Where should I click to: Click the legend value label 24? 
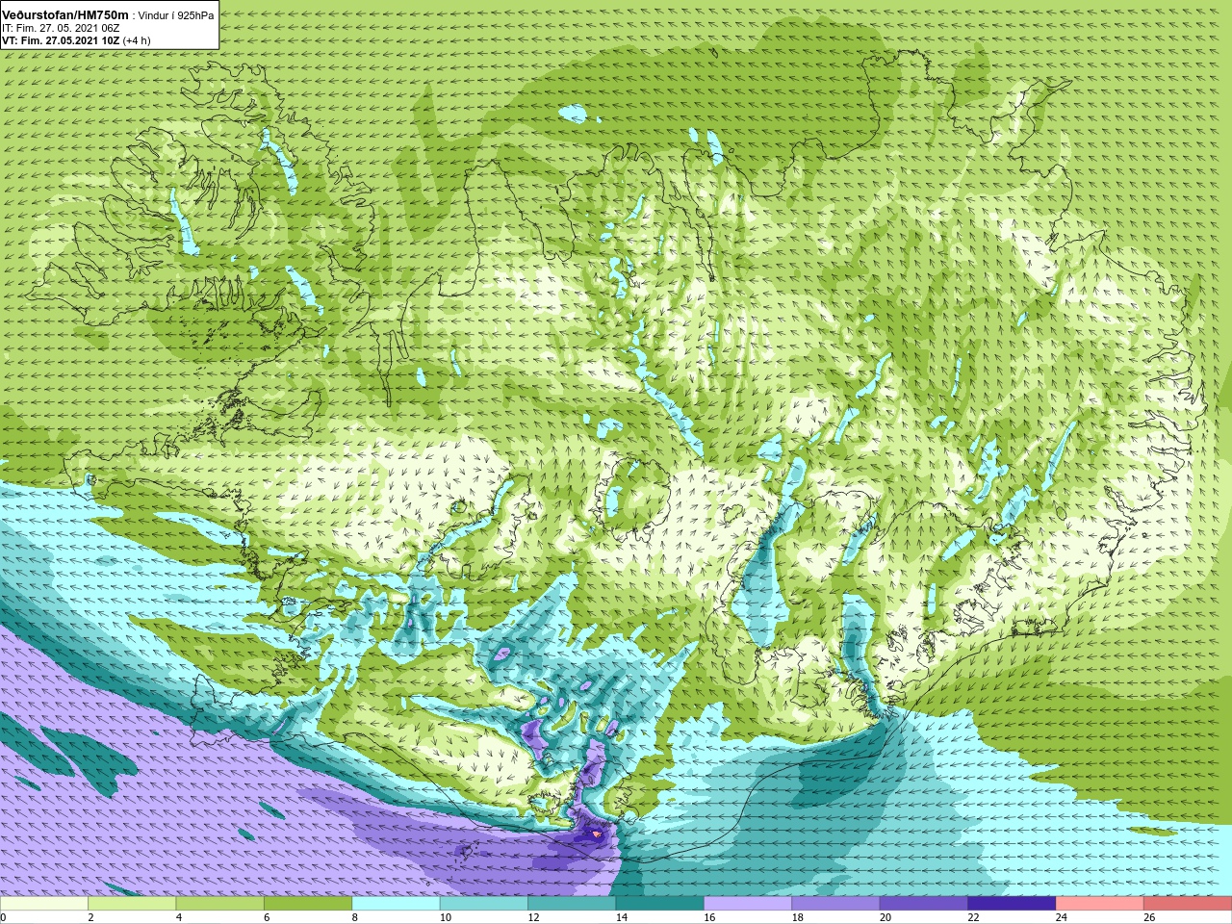pyautogui.click(x=1062, y=917)
